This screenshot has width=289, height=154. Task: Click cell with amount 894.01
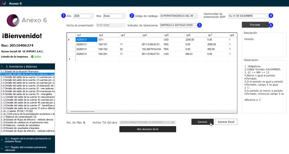pyautogui.click(x=196, y=54)
